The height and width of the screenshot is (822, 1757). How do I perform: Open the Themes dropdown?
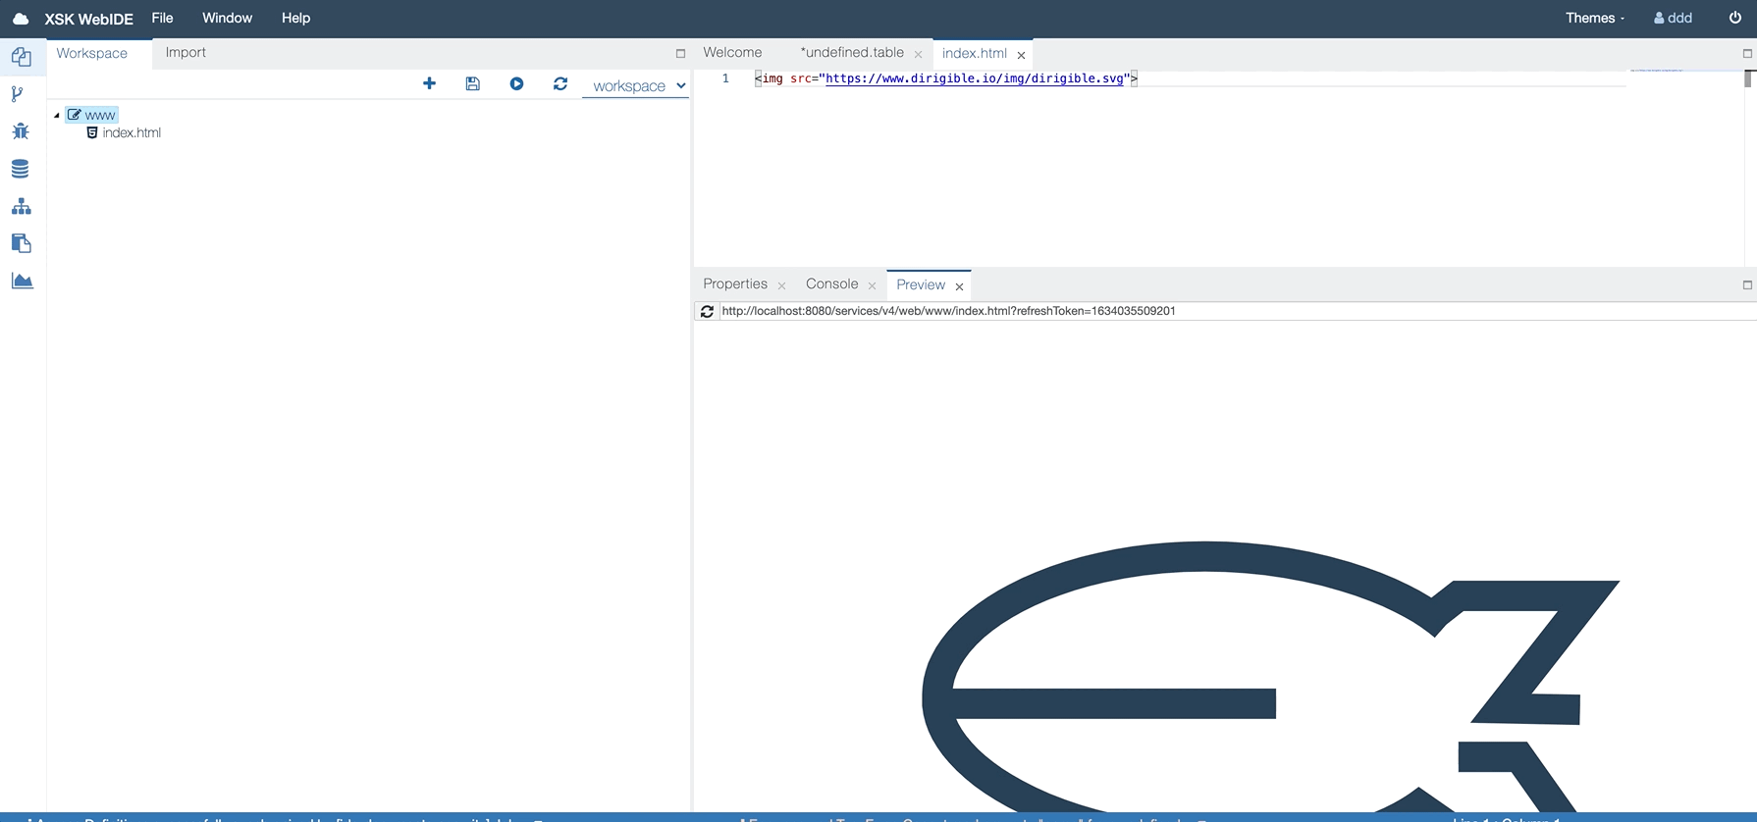click(1594, 18)
